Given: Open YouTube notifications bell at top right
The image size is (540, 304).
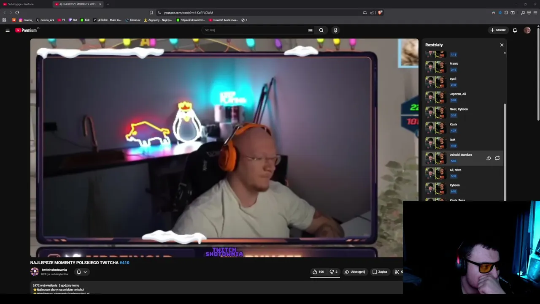Looking at the screenshot, I should pyautogui.click(x=515, y=30).
